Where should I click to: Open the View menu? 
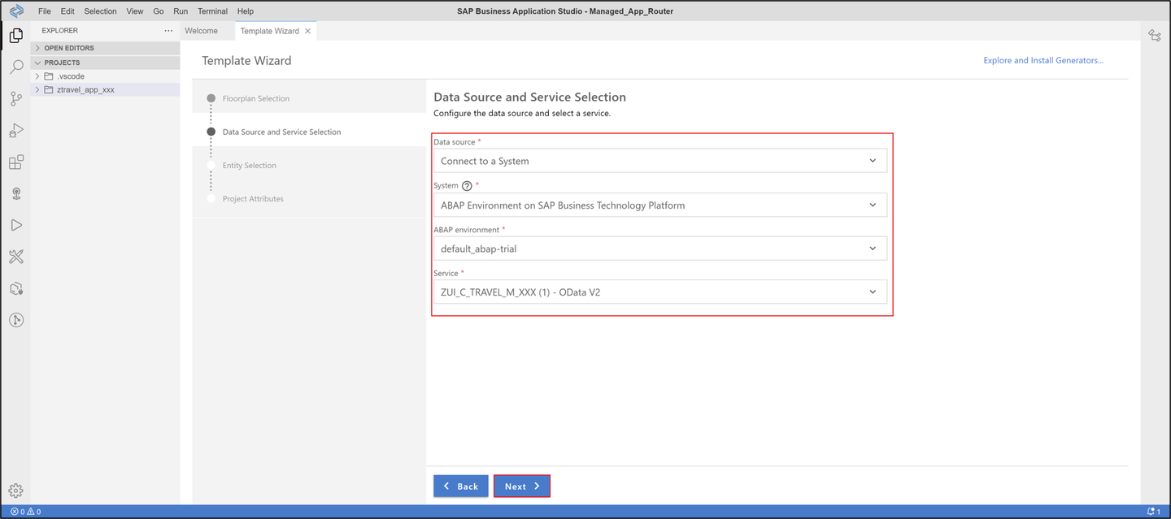click(135, 11)
